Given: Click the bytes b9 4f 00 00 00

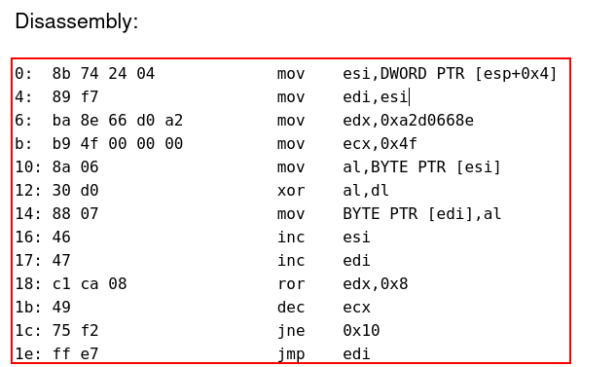Looking at the screenshot, I should tap(118, 144).
